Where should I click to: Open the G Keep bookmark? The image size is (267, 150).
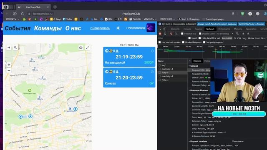coord(55,19)
